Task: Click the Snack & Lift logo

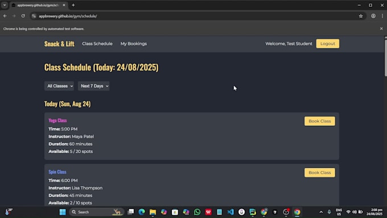Action: coord(59,44)
